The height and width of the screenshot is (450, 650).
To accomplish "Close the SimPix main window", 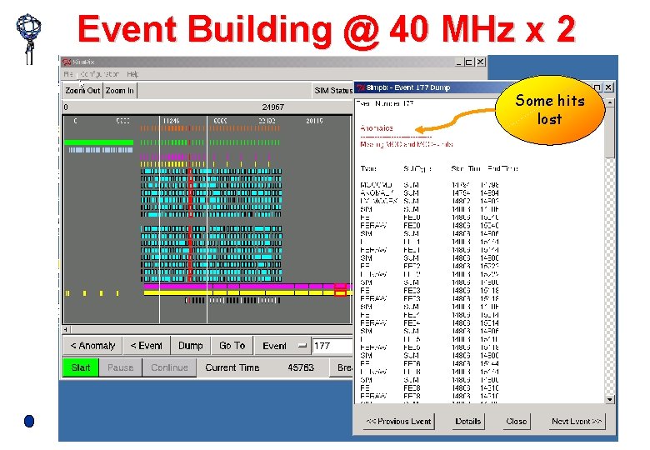I will (x=481, y=62).
